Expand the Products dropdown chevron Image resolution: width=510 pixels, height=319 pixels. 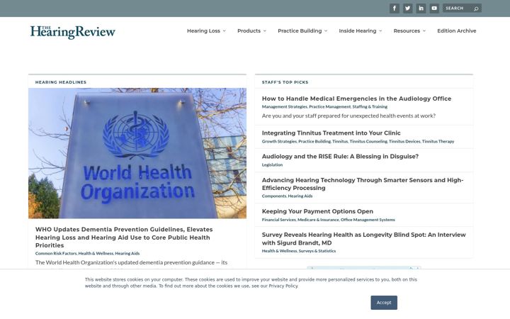(265, 31)
